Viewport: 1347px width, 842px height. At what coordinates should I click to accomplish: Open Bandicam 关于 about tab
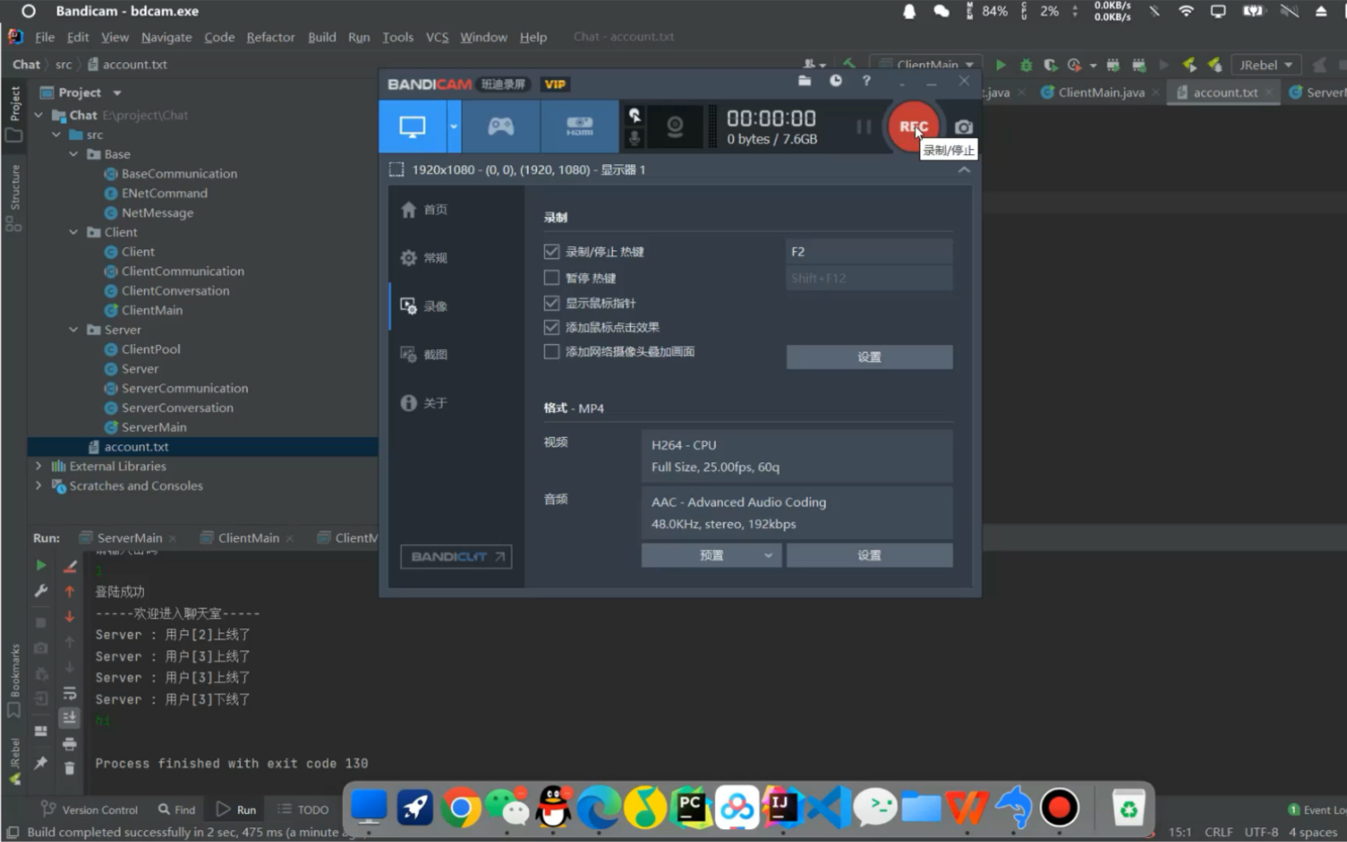coord(424,403)
